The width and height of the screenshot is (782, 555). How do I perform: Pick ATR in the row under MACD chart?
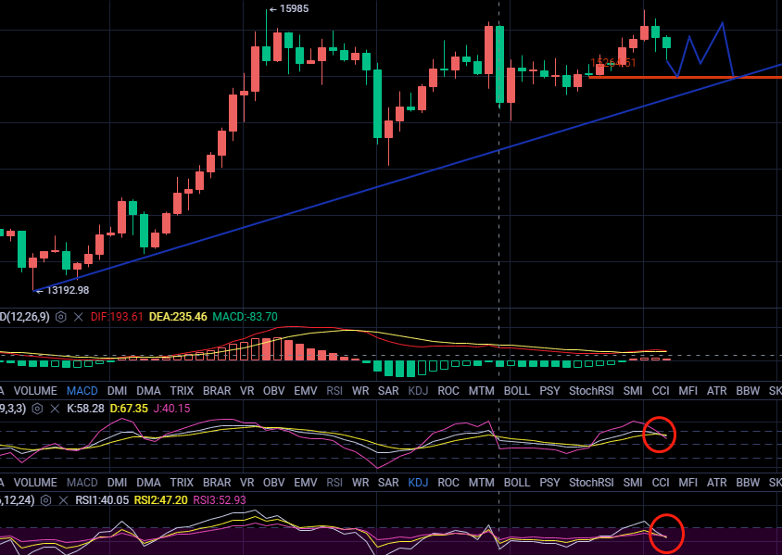tap(716, 391)
